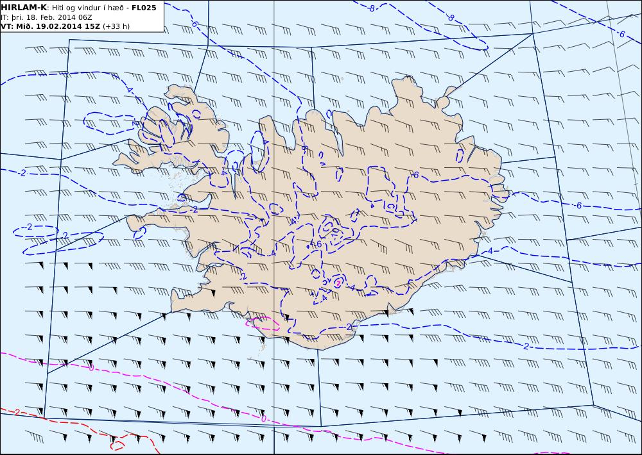Select the FL025 flight level label
The height and width of the screenshot is (455, 642).
[144, 8]
